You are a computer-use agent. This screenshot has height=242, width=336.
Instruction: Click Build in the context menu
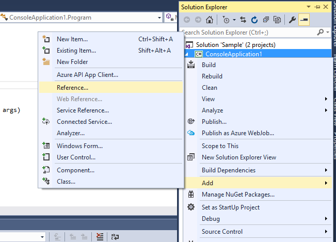pyautogui.click(x=209, y=65)
